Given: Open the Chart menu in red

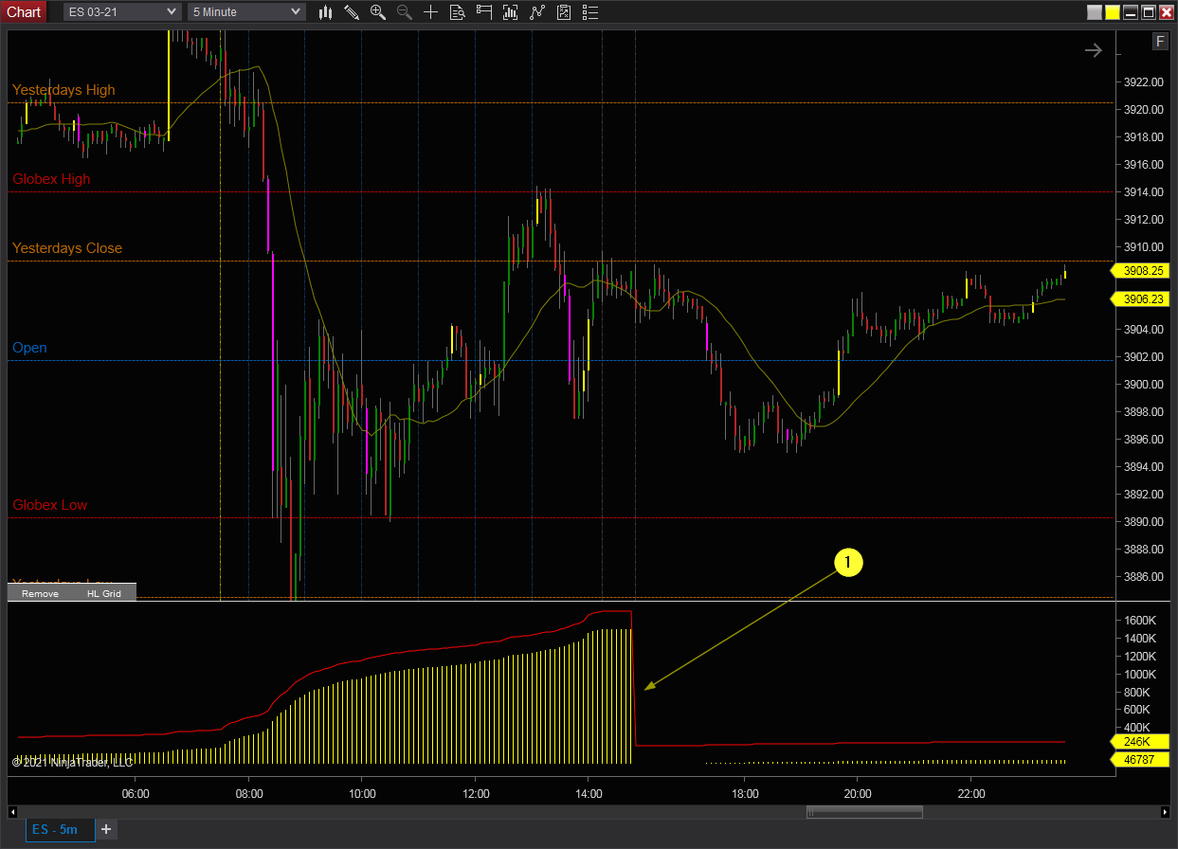Looking at the screenshot, I should [x=24, y=11].
